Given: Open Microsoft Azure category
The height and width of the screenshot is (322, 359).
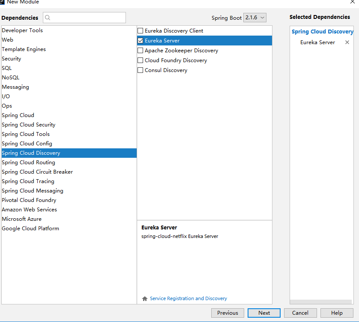Looking at the screenshot, I should 69,219.
